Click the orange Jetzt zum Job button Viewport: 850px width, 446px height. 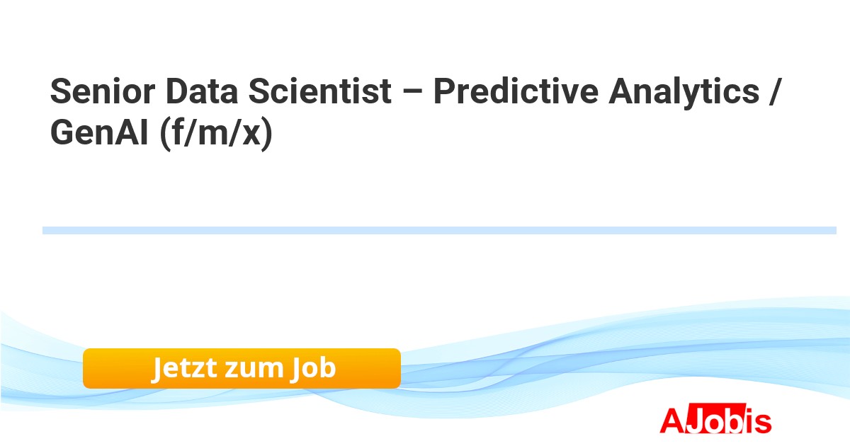[242, 368]
